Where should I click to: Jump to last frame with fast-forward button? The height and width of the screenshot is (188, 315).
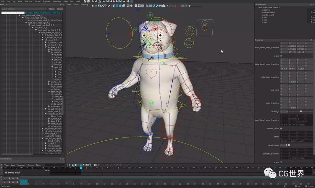point(124,1)
